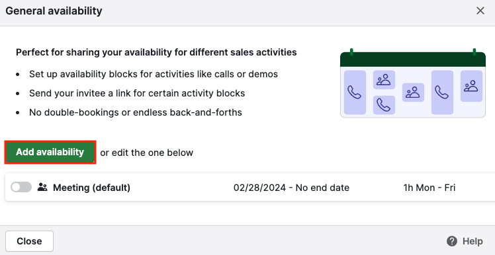Image resolution: width=495 pixels, height=255 pixels.
Task: Click the rightmost people block in calendar
Action: [x=471, y=86]
